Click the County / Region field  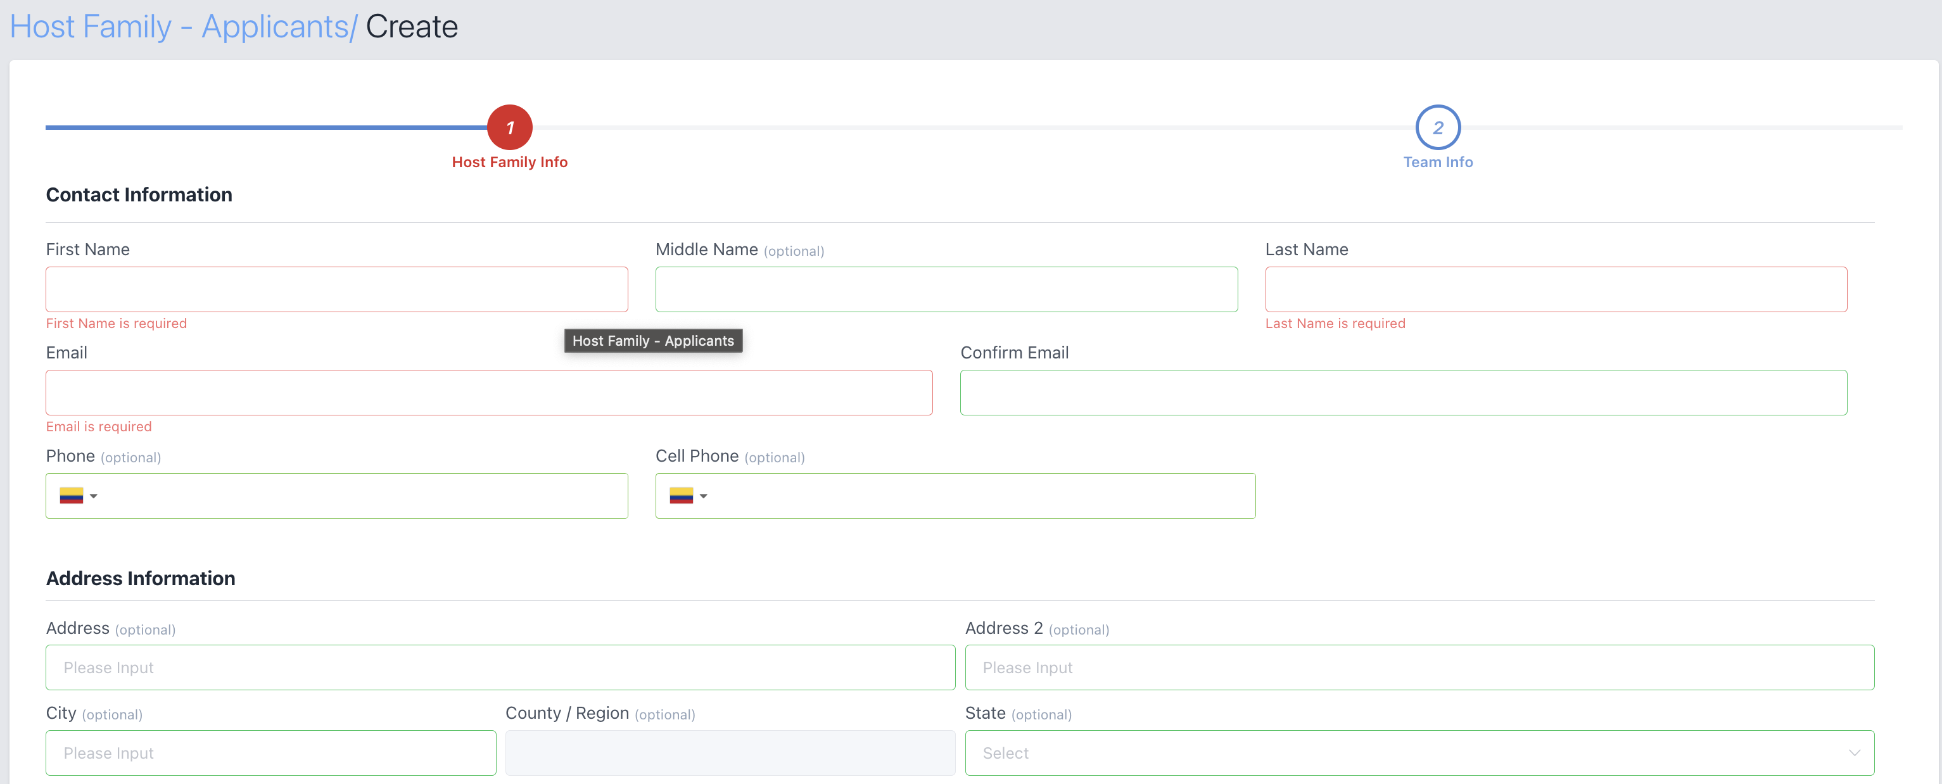pyautogui.click(x=730, y=753)
